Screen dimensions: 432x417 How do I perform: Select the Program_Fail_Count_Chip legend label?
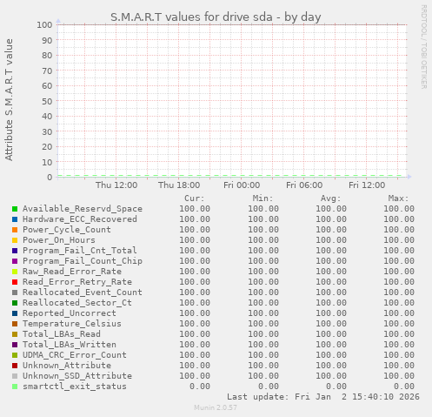83,261
